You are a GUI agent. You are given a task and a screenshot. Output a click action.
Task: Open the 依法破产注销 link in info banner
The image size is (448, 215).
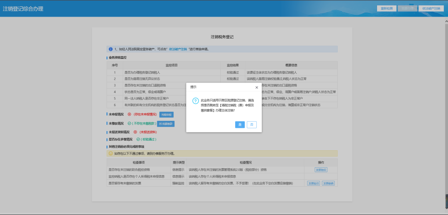tap(178, 49)
